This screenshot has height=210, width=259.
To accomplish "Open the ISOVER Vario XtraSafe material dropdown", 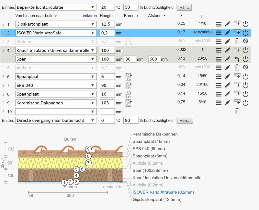I will pos(56,33).
